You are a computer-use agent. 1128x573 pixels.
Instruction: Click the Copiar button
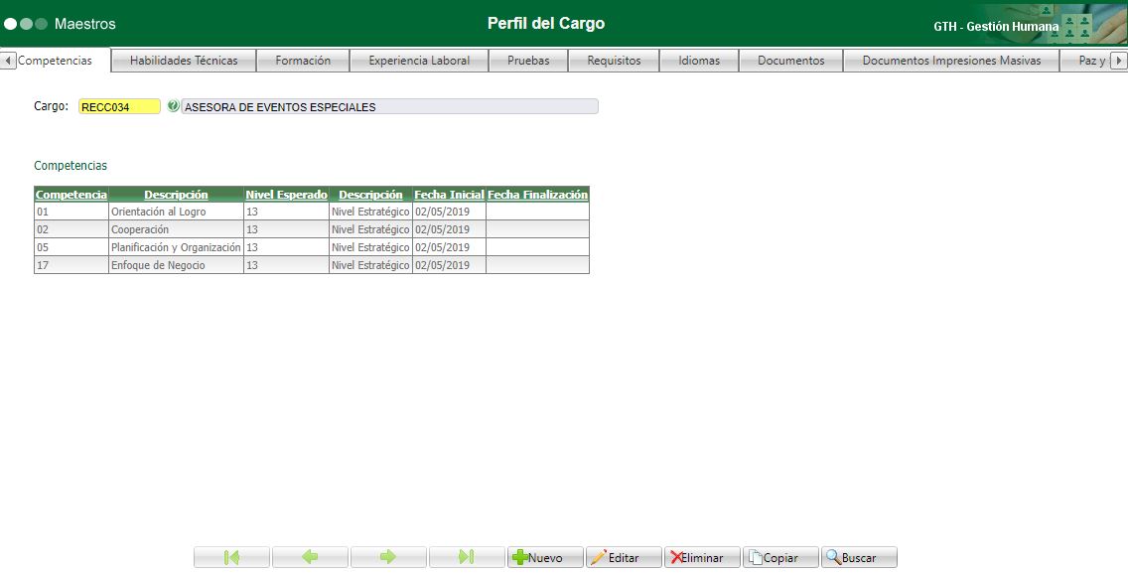tap(780, 557)
